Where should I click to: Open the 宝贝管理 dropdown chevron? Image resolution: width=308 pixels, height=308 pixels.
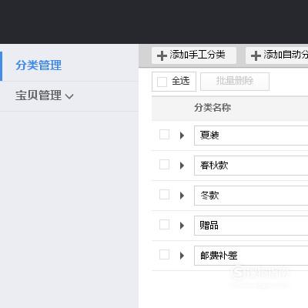click(x=69, y=96)
